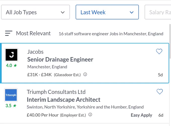
Task: Open the Jacobs company logo
Action: (x=12, y=55)
